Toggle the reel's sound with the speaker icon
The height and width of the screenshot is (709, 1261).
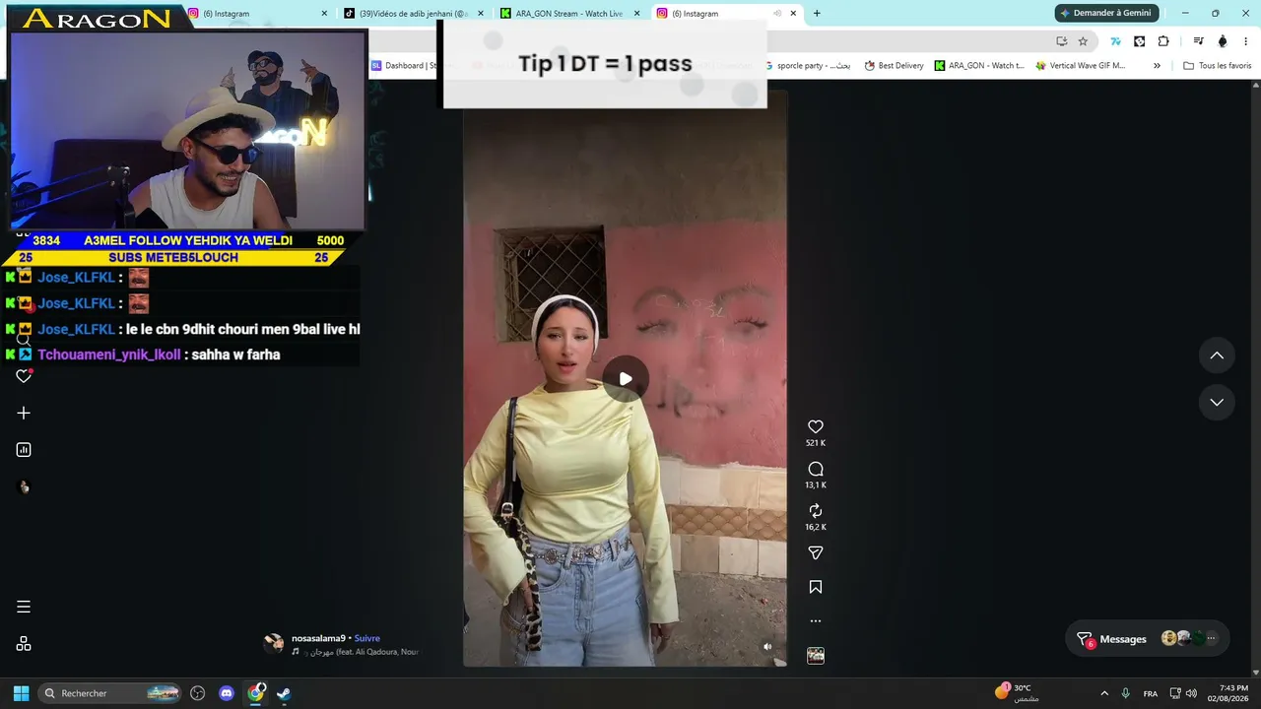767,647
